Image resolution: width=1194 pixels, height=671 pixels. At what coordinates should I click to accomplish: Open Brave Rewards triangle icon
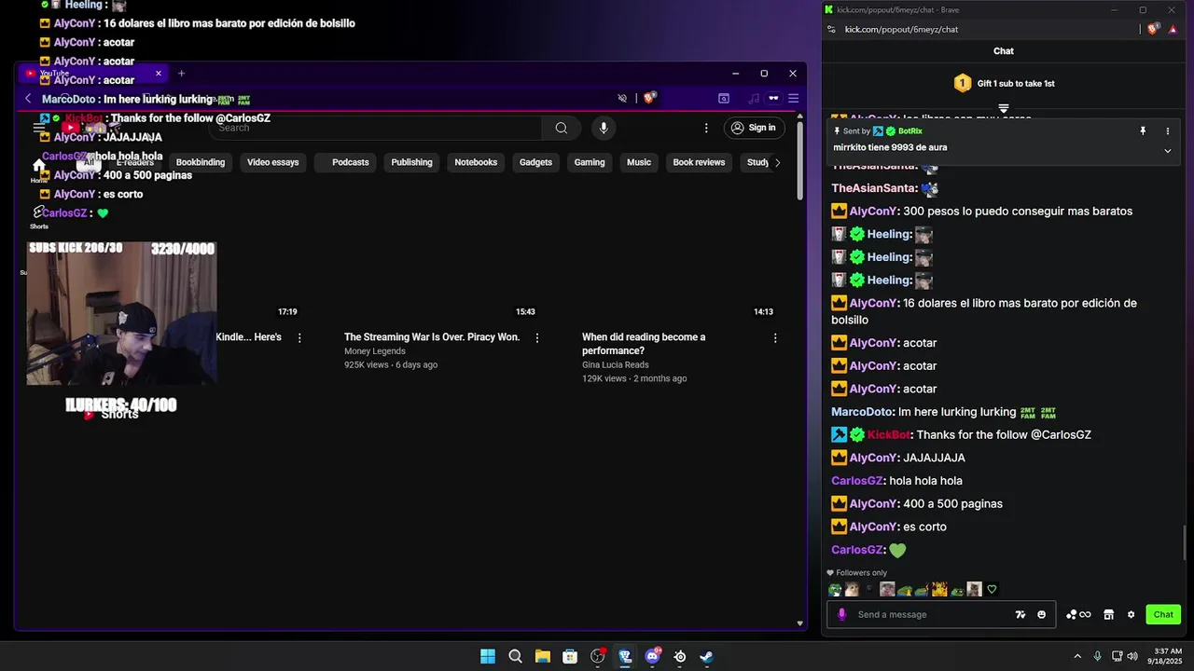(x=1173, y=29)
